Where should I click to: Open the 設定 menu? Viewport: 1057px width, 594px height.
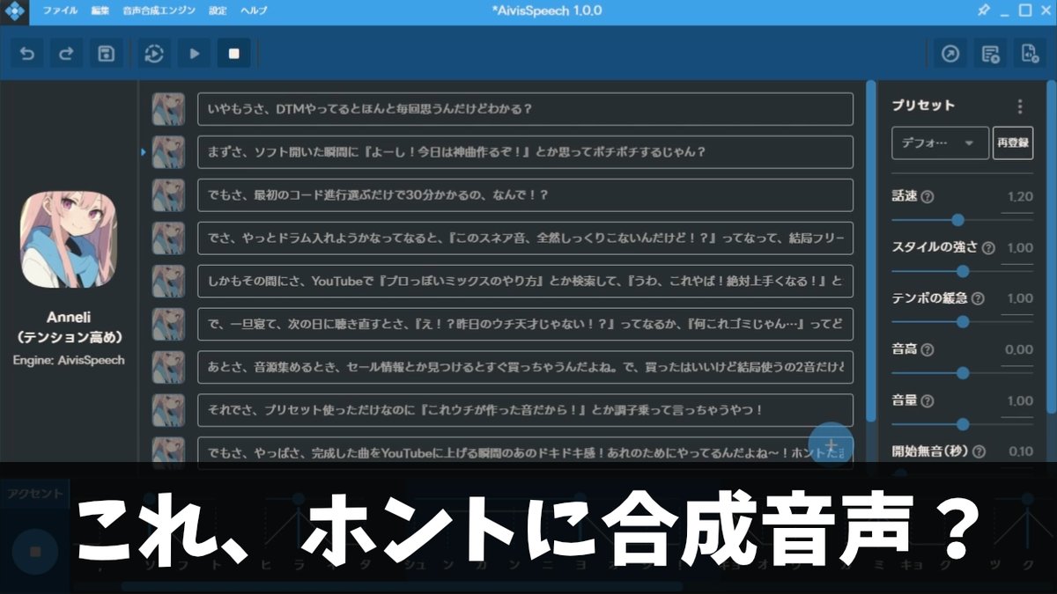tap(218, 11)
